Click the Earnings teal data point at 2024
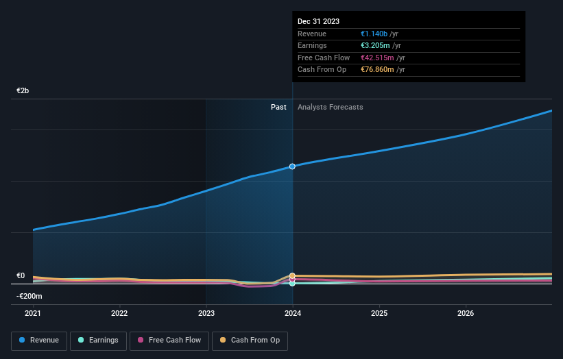 (x=292, y=284)
